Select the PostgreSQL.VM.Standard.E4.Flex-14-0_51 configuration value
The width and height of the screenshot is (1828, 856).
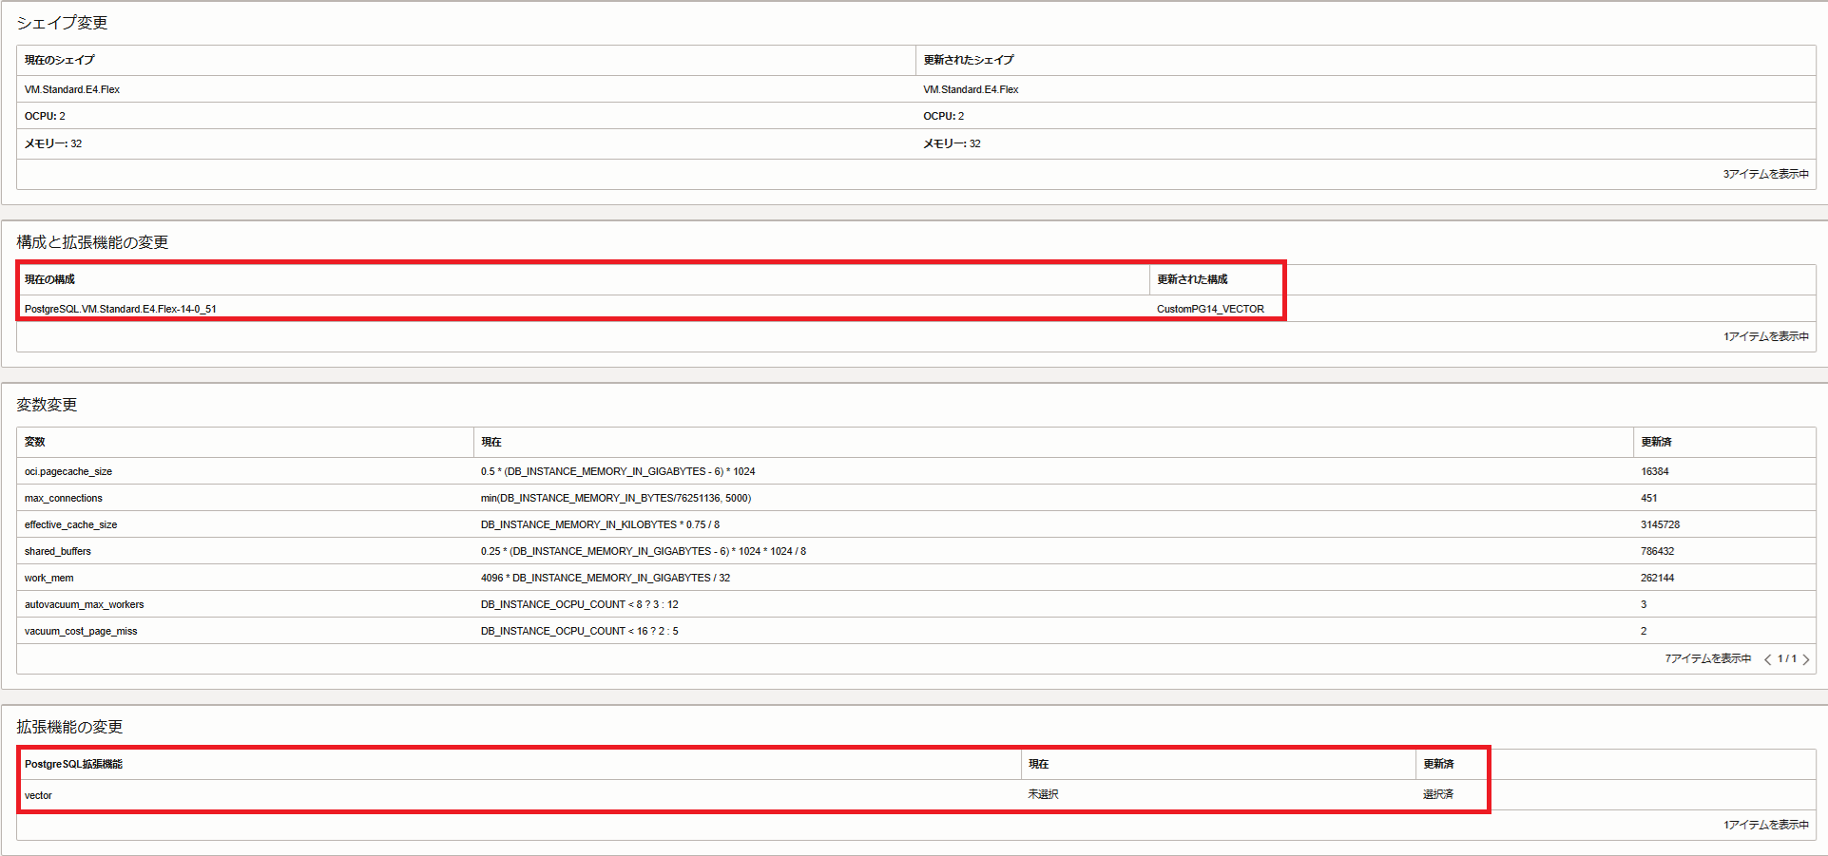tap(121, 309)
